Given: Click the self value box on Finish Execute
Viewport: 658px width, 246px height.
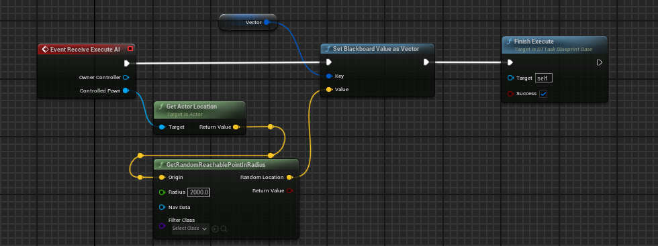Looking at the screenshot, I should click(x=544, y=78).
